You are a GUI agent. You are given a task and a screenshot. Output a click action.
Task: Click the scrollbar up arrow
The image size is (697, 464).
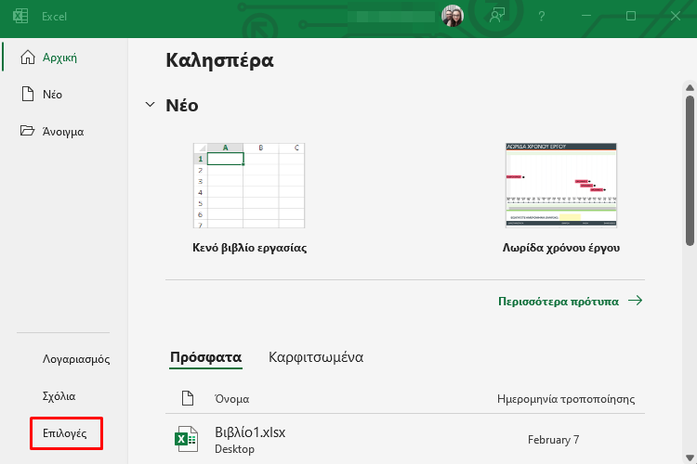coord(690,87)
